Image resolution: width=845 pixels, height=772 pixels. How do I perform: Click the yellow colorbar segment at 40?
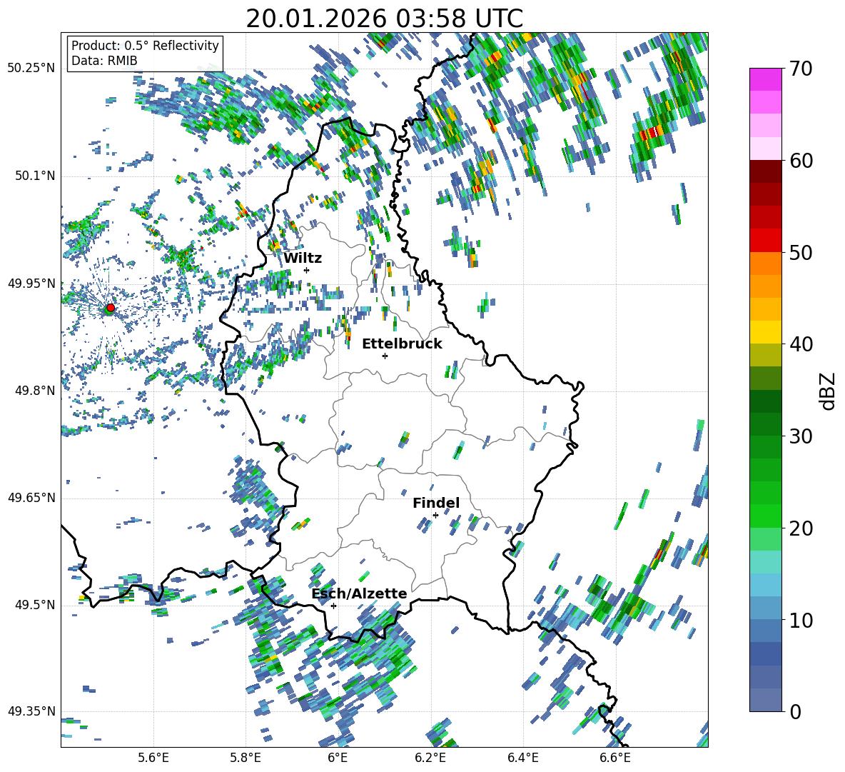765,333
